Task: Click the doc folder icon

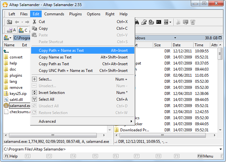Action: pos(6,69)
